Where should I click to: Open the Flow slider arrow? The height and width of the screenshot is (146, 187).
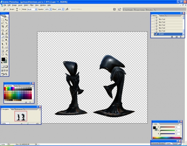pyautogui.click(x=63, y=9)
